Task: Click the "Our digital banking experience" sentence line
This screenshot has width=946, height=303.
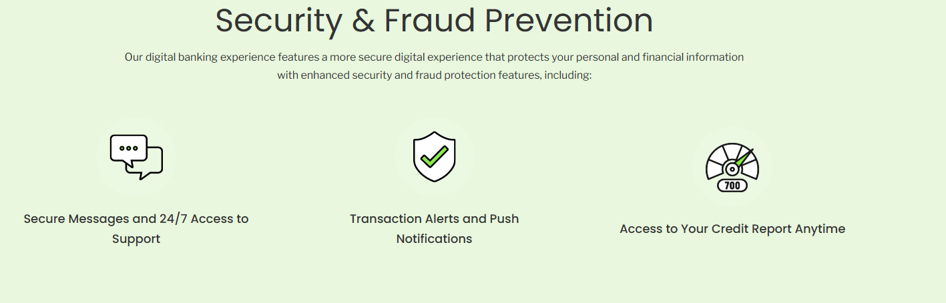Action: pos(434,57)
